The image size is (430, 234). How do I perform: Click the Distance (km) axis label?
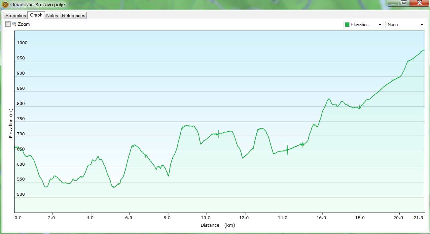click(218, 225)
